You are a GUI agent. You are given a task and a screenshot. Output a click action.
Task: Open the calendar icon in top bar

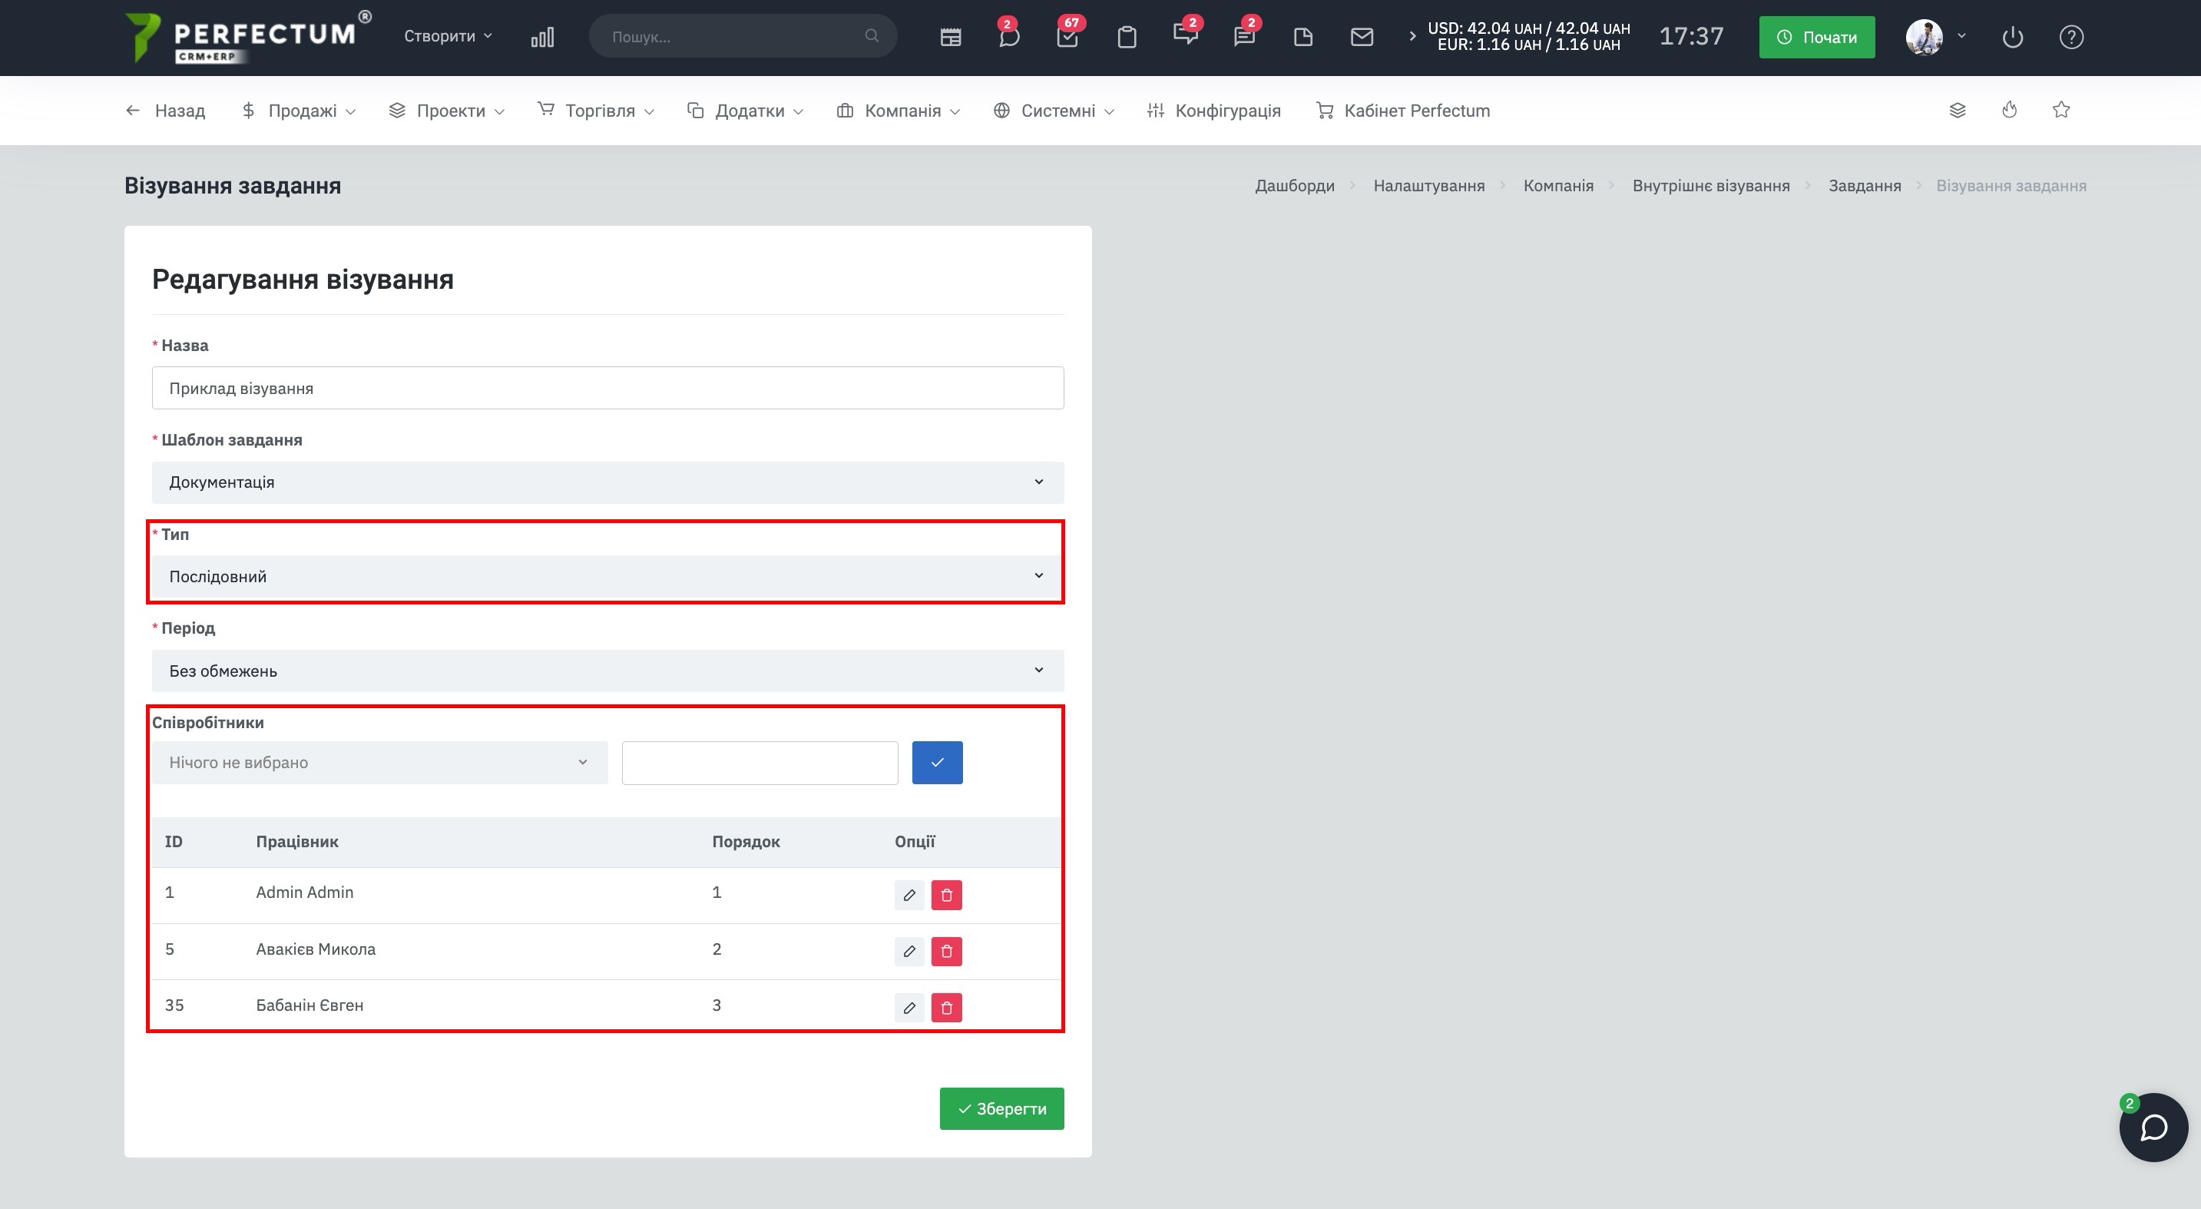click(x=950, y=37)
